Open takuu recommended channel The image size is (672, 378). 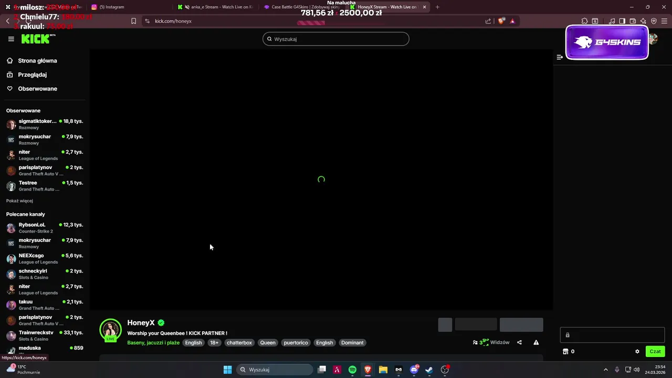[x=45, y=304]
